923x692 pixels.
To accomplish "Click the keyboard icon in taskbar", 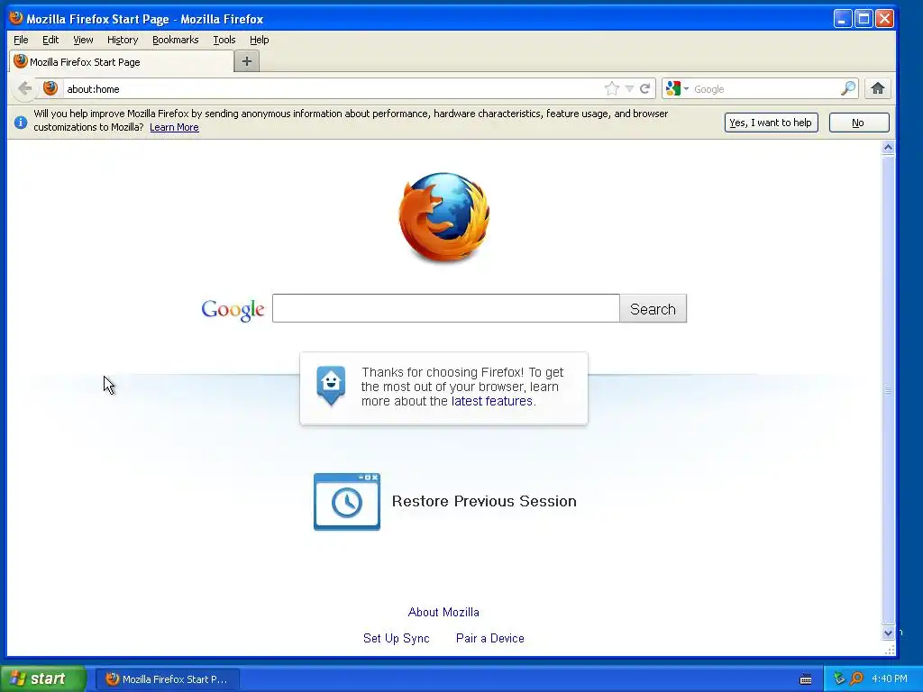I will (x=806, y=679).
